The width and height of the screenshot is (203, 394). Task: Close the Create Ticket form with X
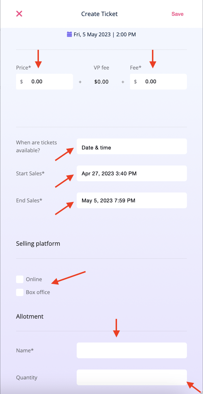[19, 14]
